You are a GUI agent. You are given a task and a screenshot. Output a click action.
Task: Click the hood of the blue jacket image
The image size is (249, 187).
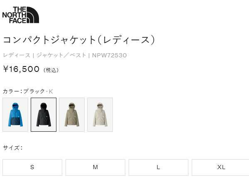[15, 106]
